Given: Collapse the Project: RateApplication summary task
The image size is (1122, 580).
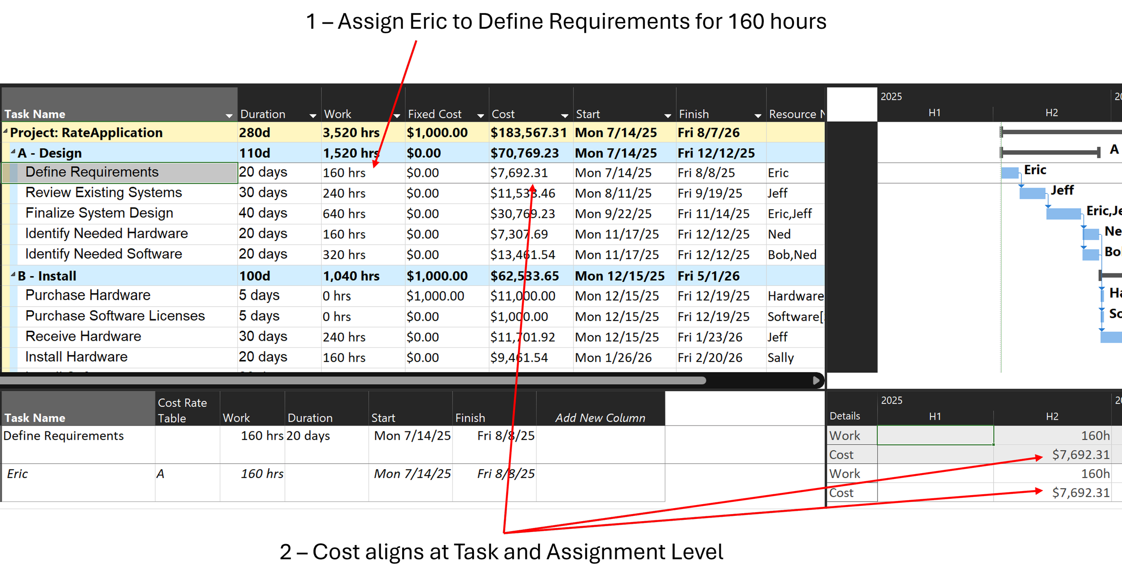Looking at the screenshot, I should pos(6,132).
